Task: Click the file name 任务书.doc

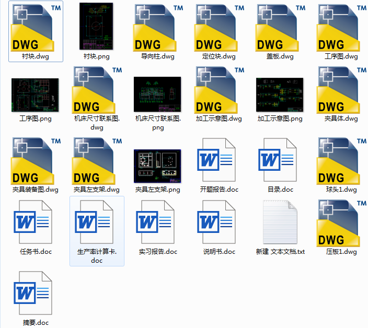Action: [x=36, y=252]
